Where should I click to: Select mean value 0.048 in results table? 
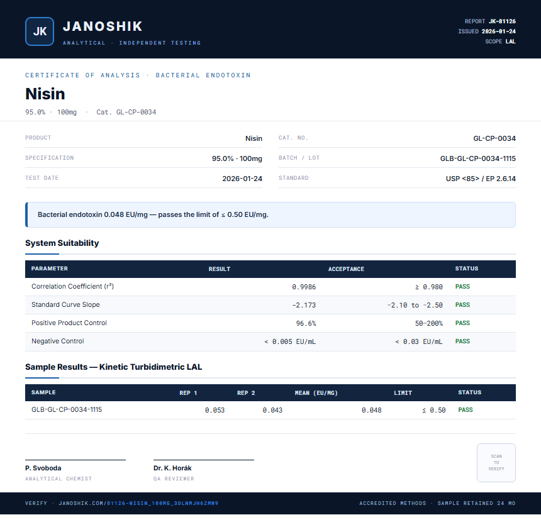[x=372, y=410]
